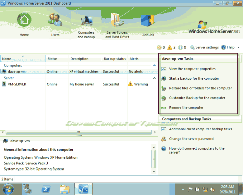Open the Add-ins section icon

(x=148, y=21)
